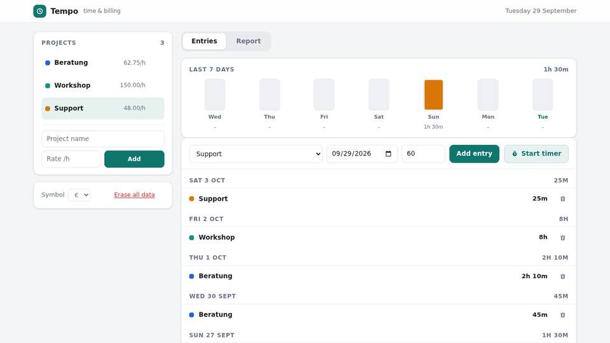Click the FRI 2 OCT date header
The image size is (610, 343).
click(x=206, y=219)
